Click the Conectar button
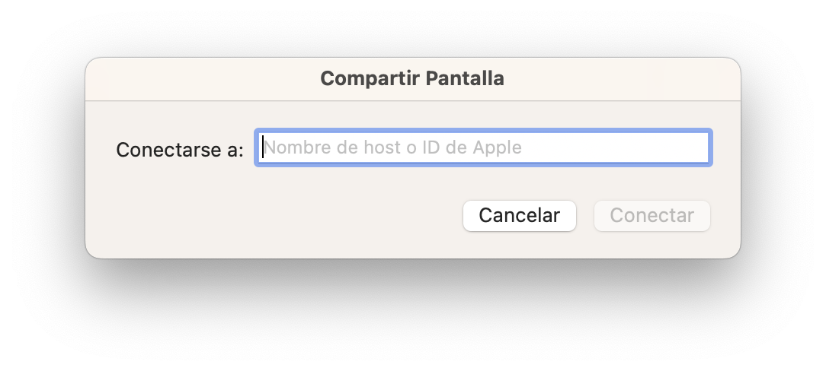This screenshot has height=371, width=826. point(652,215)
